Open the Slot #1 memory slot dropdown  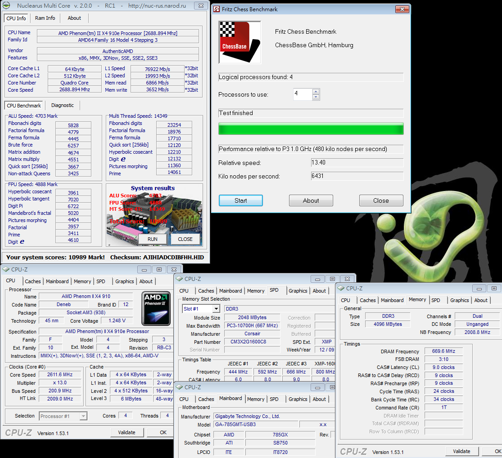[x=217, y=309]
